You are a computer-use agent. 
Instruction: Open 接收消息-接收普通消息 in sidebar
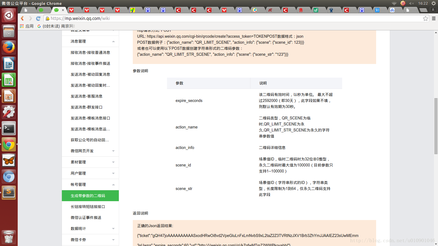click(90, 52)
